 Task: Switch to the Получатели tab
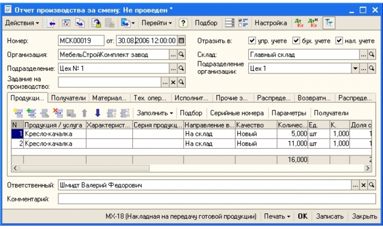68,98
